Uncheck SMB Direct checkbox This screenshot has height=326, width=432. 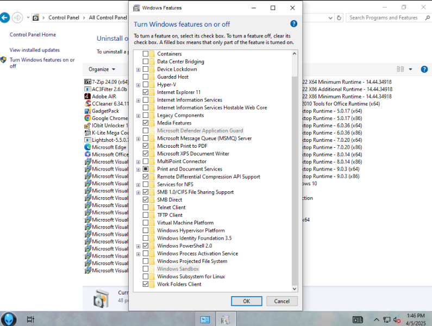click(146, 199)
